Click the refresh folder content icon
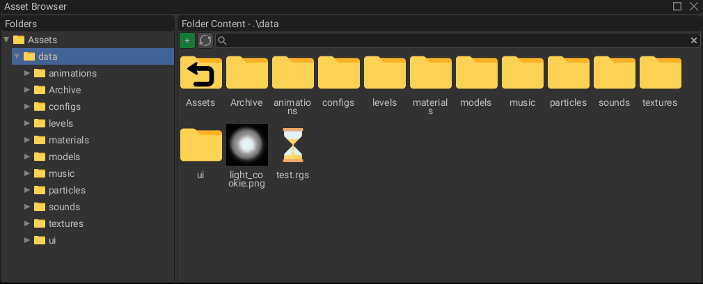This screenshot has height=284, width=703. (205, 40)
